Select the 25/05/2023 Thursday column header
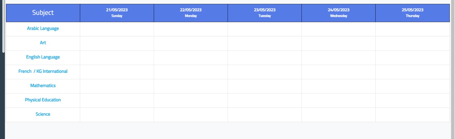The width and height of the screenshot is (455, 139). tap(413, 13)
